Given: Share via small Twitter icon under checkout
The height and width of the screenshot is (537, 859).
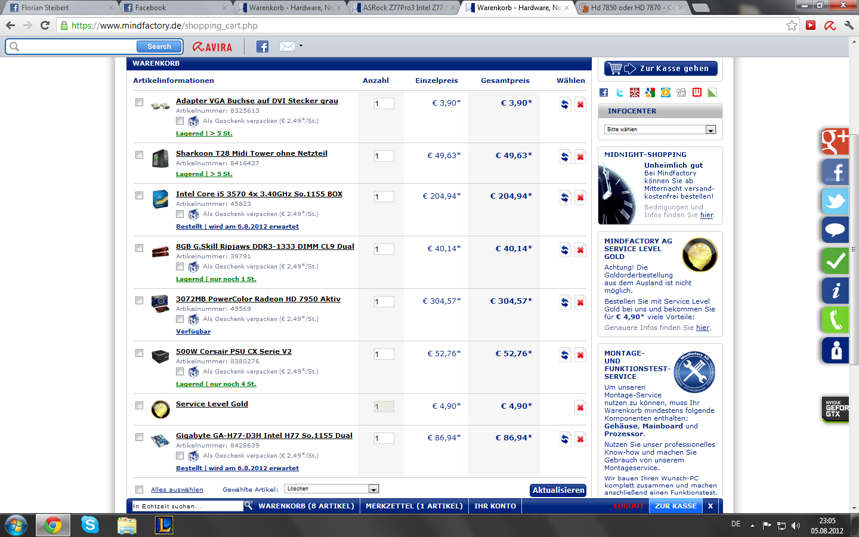Looking at the screenshot, I should coord(619,92).
